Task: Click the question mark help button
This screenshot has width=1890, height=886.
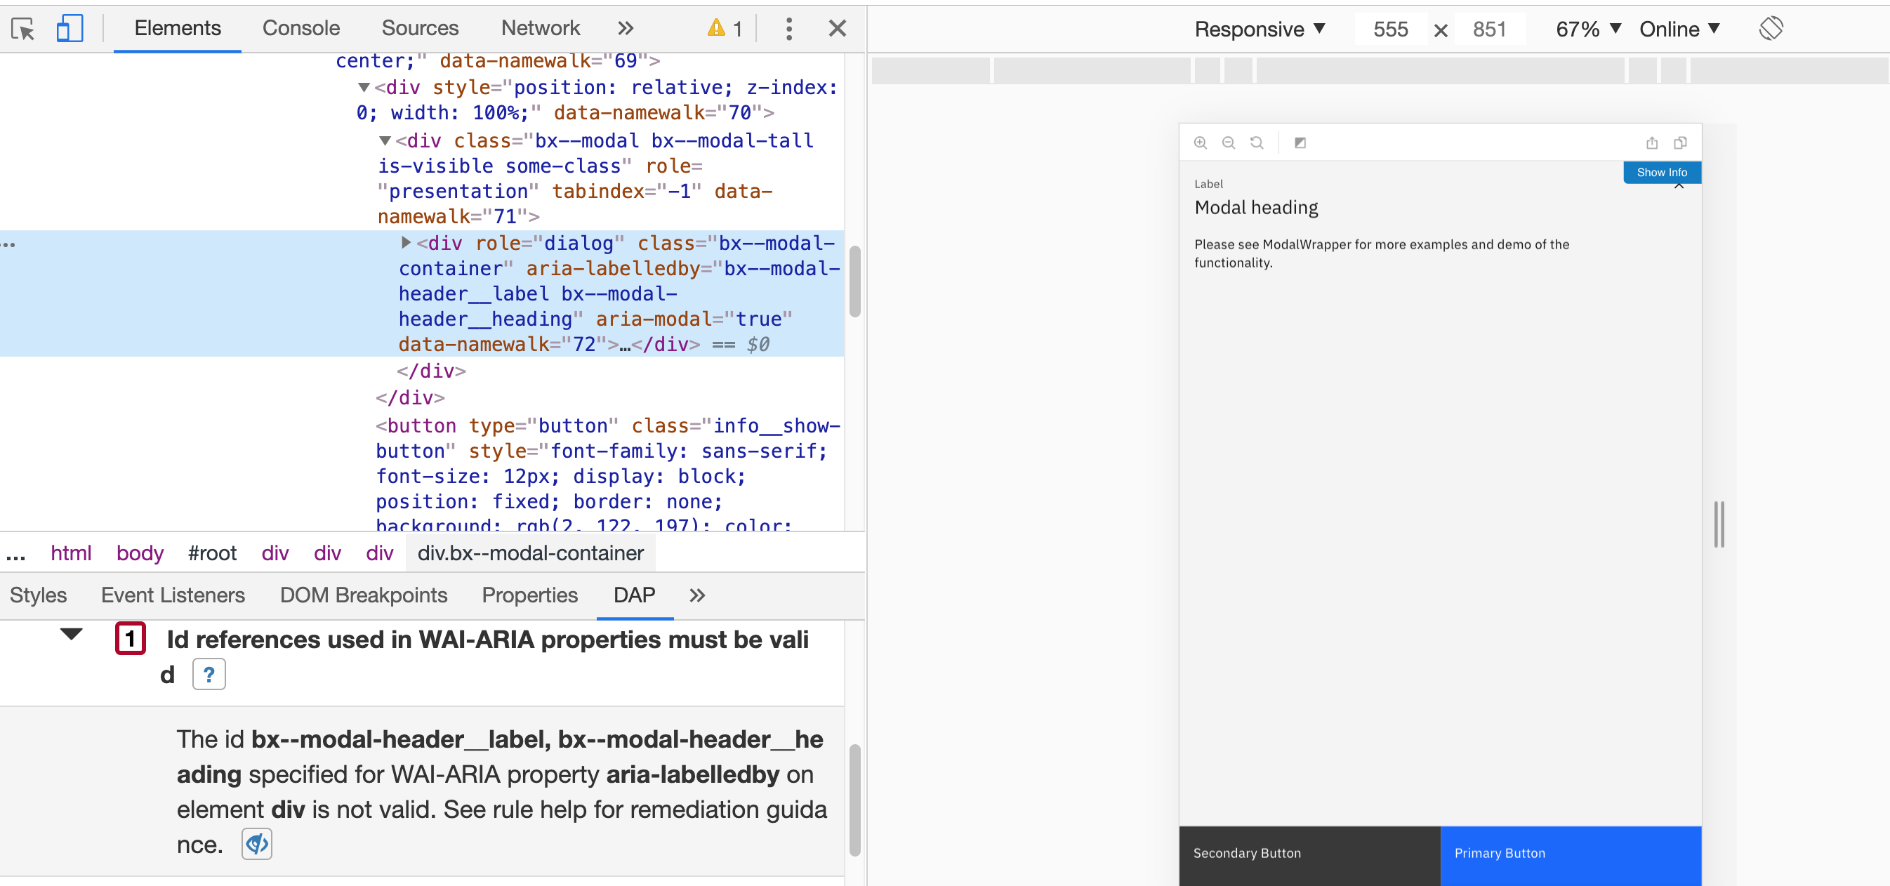Action: [209, 673]
